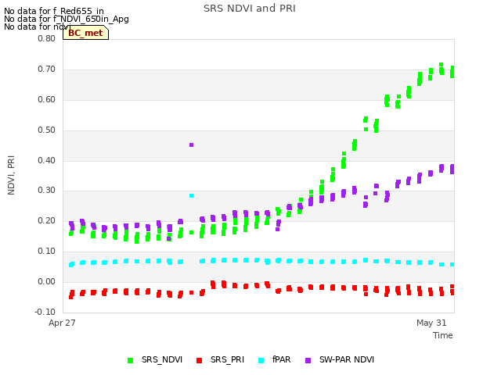
Task: Click the 0.20 y-axis tick label
Action: pyautogui.click(x=47, y=220)
